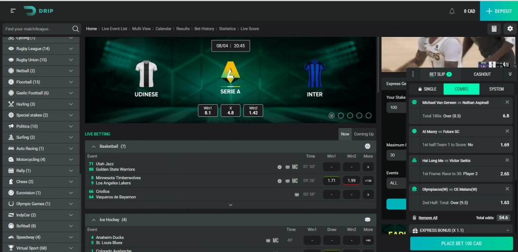Click the search magnifier icon

click(76, 29)
